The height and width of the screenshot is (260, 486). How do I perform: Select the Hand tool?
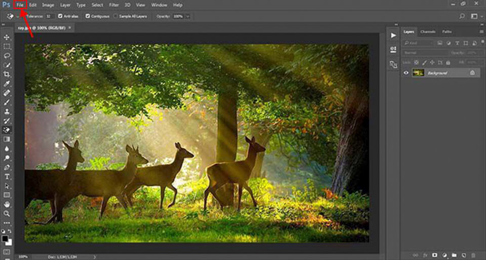[7, 204]
